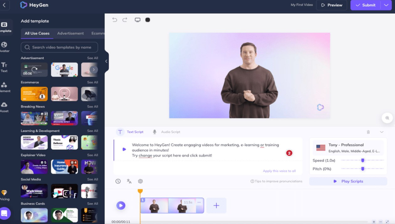This screenshot has width=395, height=224.
Task: Open Tips to improve pronunciations
Action: click(x=276, y=181)
